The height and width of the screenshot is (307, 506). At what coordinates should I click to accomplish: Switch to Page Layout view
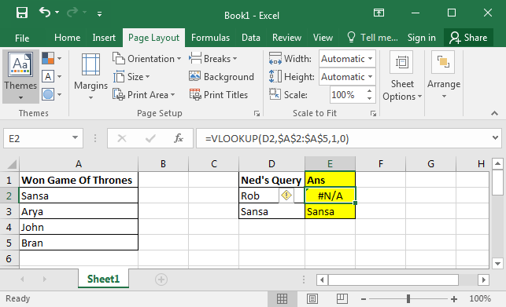(312, 298)
